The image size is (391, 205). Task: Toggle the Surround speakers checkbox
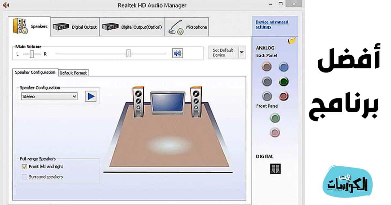click(x=24, y=177)
